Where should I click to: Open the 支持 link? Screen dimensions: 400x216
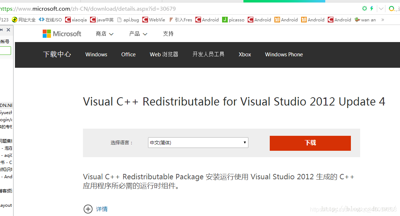pos(168,34)
